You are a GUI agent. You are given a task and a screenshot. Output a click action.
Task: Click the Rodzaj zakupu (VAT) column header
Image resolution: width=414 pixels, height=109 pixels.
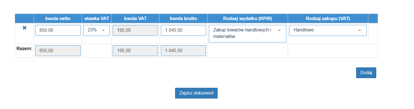[x=328, y=19]
